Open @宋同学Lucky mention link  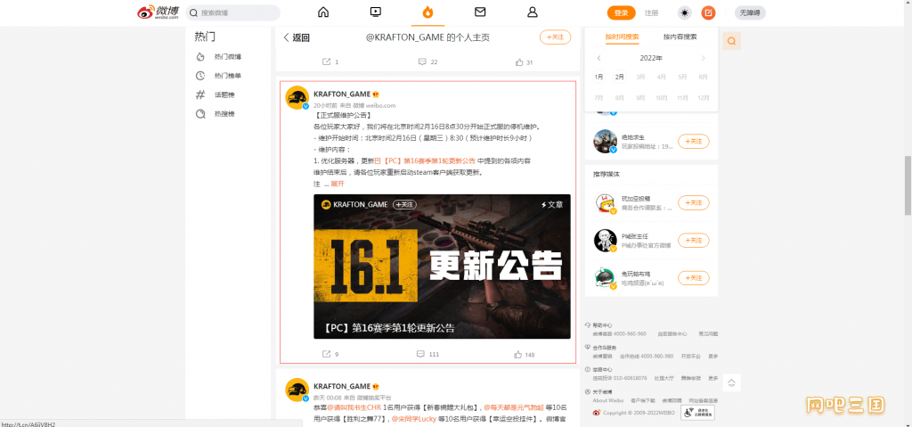412,418
